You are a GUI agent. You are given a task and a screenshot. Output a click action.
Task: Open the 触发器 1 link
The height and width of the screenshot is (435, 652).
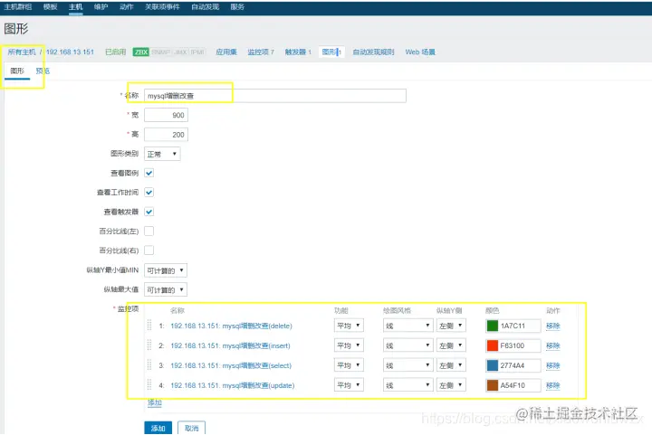pyautogui.click(x=298, y=52)
